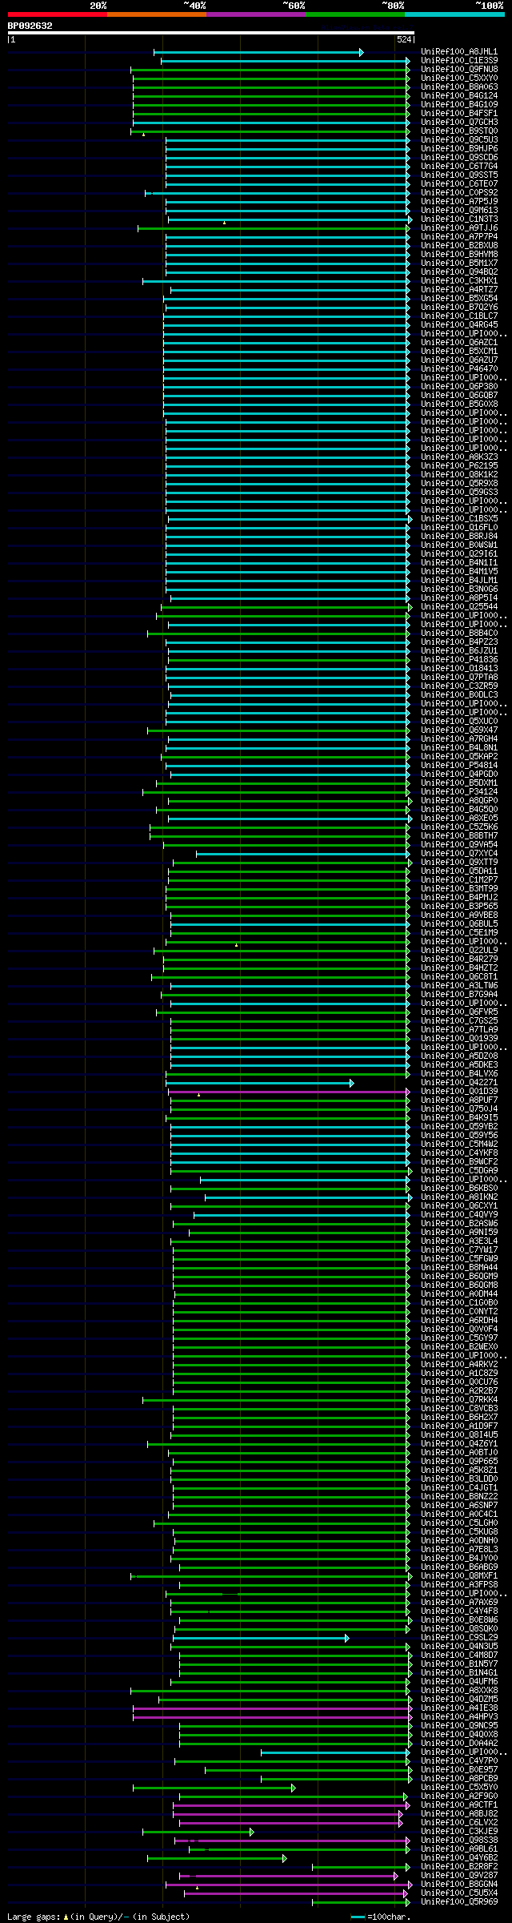The image size is (512, 1923).
Task: Open the UniRef100_Q5DA11 entry
Action: click(459, 871)
